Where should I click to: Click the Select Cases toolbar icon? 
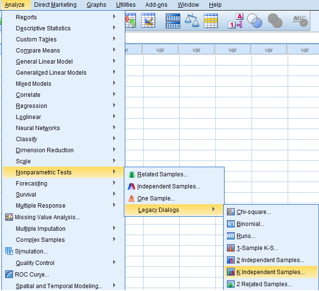[211, 21]
